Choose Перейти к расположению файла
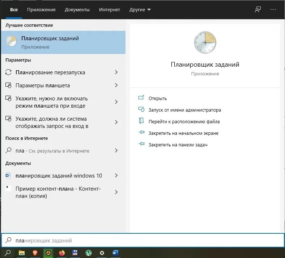 coord(184,121)
